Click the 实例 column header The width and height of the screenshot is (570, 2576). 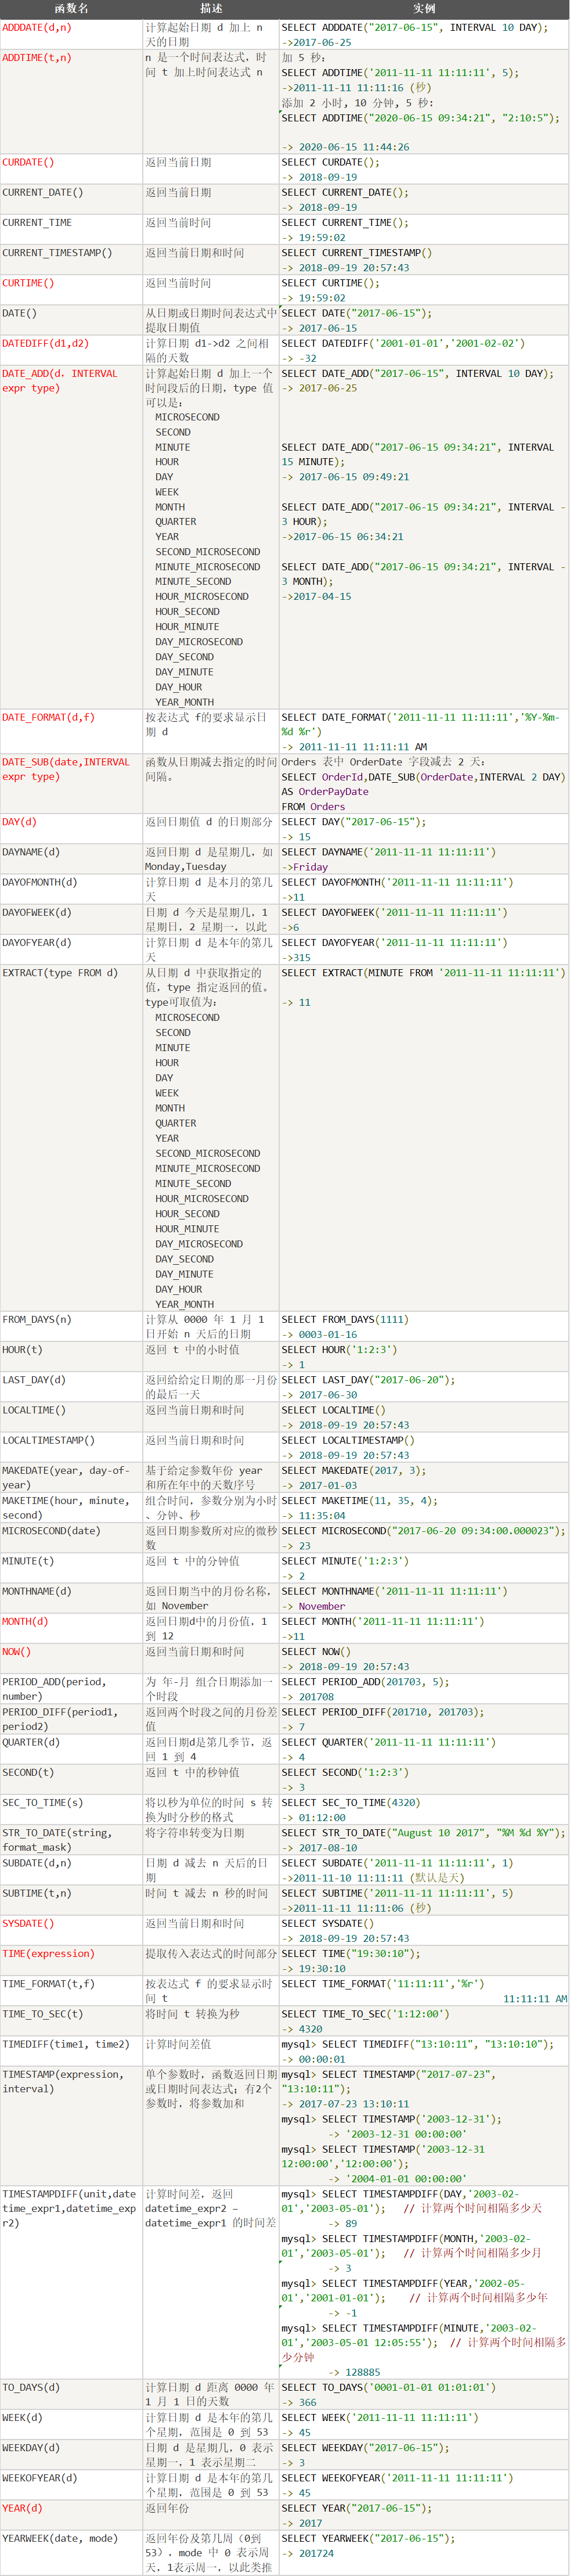pos(424,9)
